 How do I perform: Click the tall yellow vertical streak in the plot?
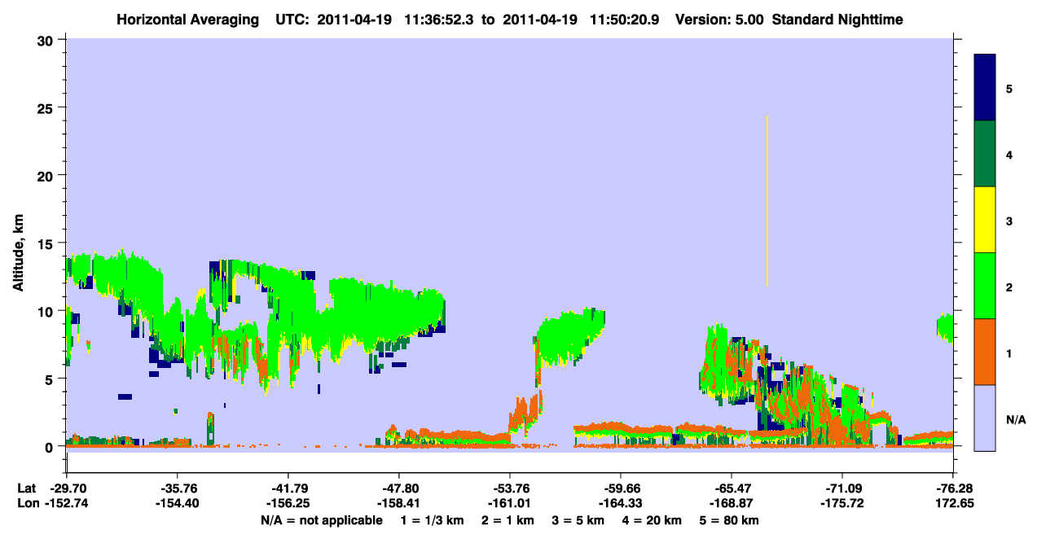tap(767, 201)
